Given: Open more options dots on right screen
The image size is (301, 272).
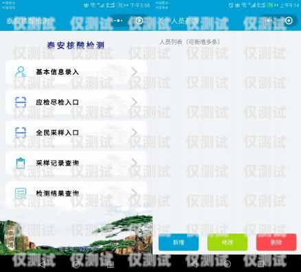Looking at the screenshot, I should (x=268, y=21).
